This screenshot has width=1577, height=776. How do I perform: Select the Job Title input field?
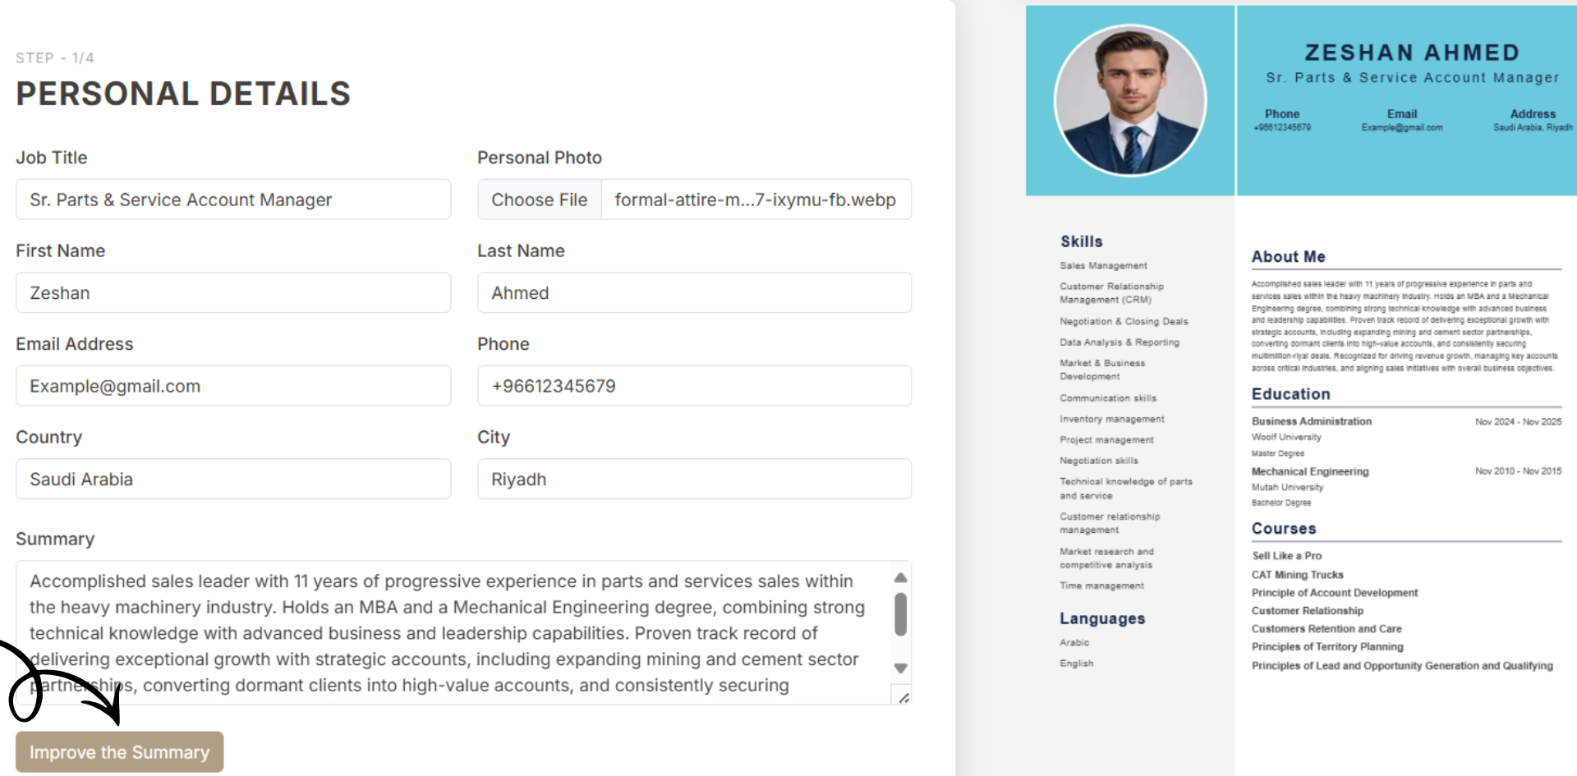(233, 200)
